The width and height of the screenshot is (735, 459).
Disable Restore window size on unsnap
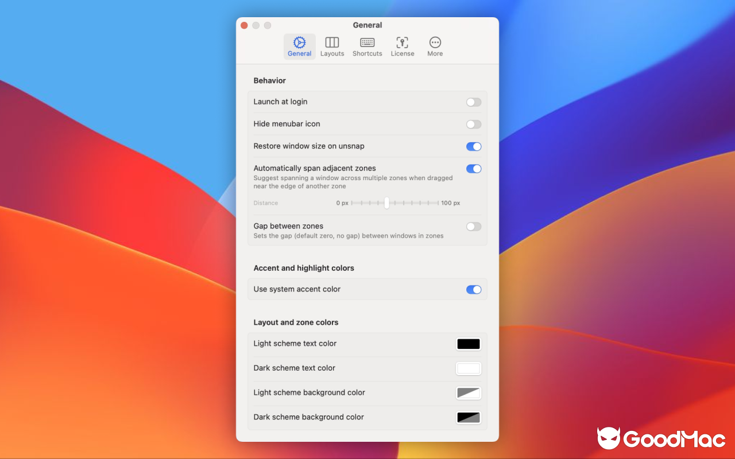[473, 146]
